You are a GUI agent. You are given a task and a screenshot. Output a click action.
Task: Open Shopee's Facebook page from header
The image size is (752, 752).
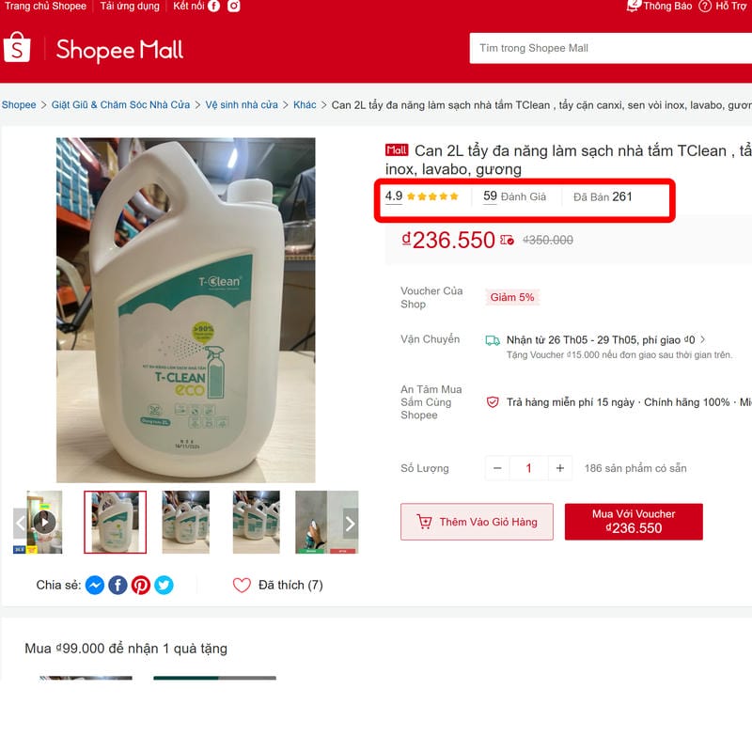pyautogui.click(x=214, y=6)
